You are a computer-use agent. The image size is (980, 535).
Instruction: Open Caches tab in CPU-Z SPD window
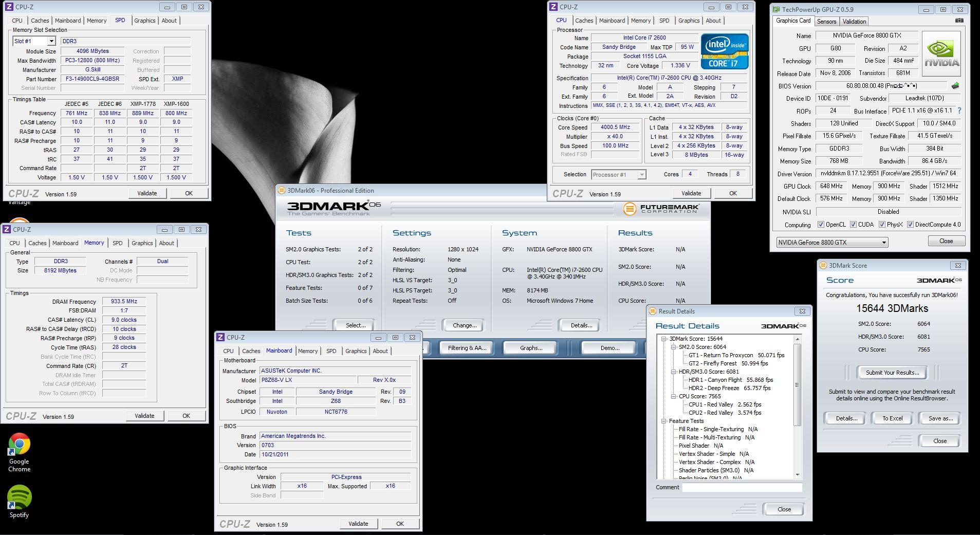point(40,21)
